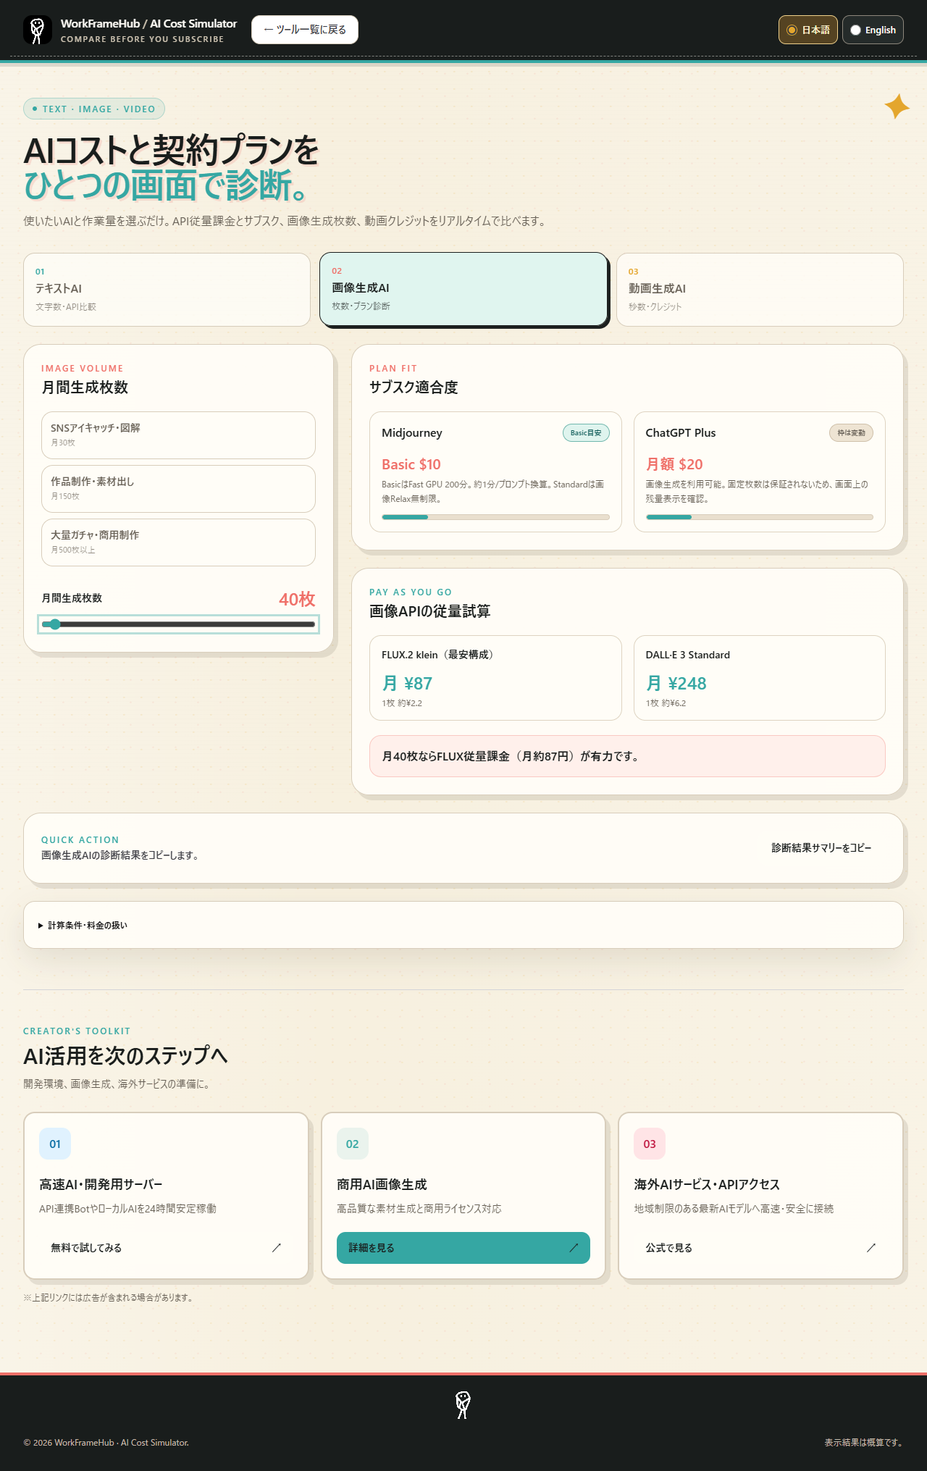Image resolution: width=927 pixels, height=1471 pixels.
Task: Click the DALL·E 3 Standard cost card
Action: 760,678
